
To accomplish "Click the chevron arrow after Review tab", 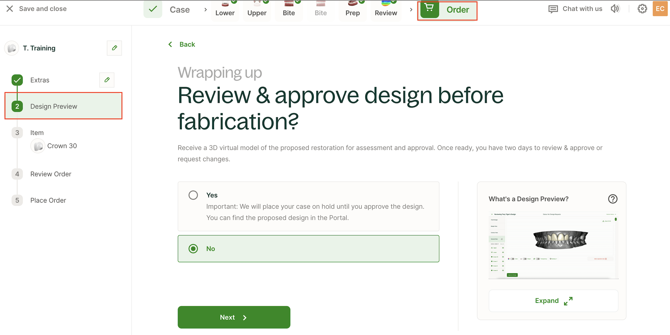I will pos(411,10).
